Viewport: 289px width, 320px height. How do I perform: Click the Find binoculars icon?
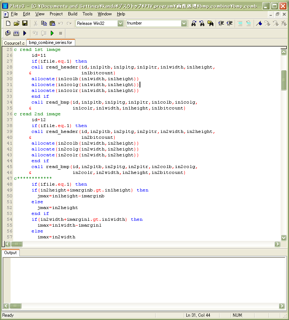[x=194, y=23]
